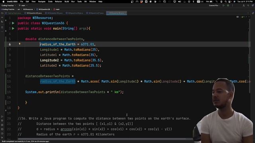Run the main method from the gutter

coord(13,29)
